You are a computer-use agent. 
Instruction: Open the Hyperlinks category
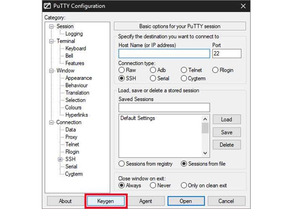click(x=77, y=115)
